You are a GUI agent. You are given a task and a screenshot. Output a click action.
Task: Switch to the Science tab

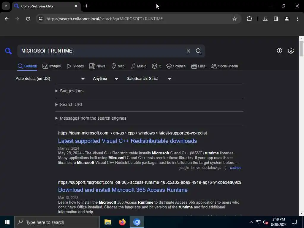pos(176,66)
